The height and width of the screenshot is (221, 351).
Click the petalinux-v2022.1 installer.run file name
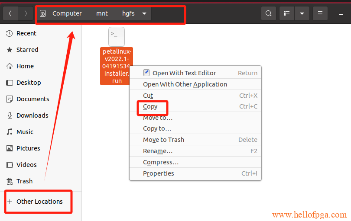pyautogui.click(x=117, y=66)
